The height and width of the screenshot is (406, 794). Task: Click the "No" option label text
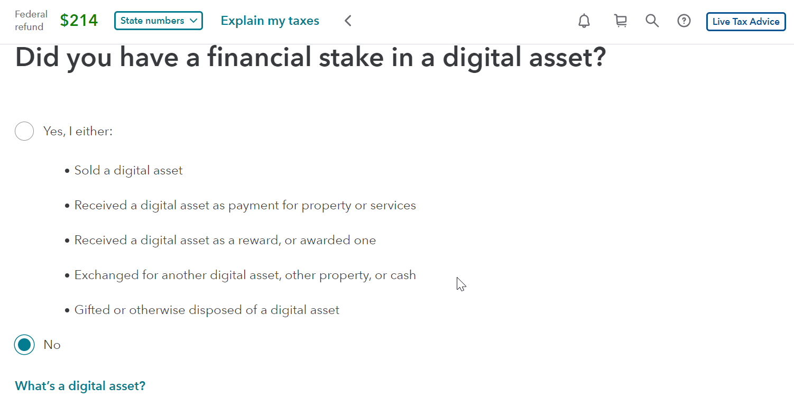[x=52, y=345]
